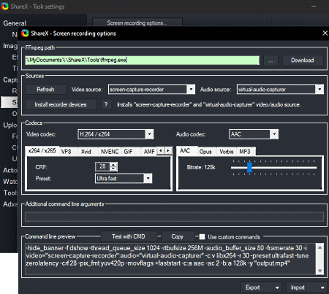Viewport: 329px width, 294px height.
Task: Click the Refresh sources button
Action: [x=45, y=90]
